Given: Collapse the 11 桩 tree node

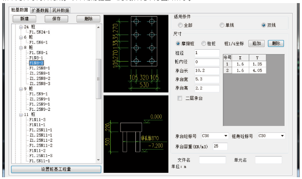Looking at the screenshot, I should coord(21,115).
